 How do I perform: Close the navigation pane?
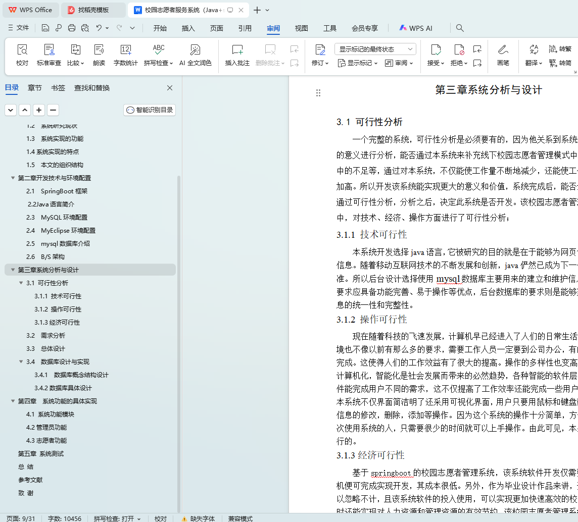tap(170, 88)
